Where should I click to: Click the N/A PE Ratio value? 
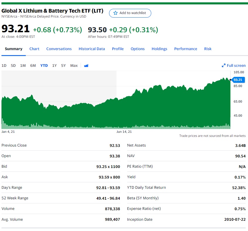click(x=242, y=167)
